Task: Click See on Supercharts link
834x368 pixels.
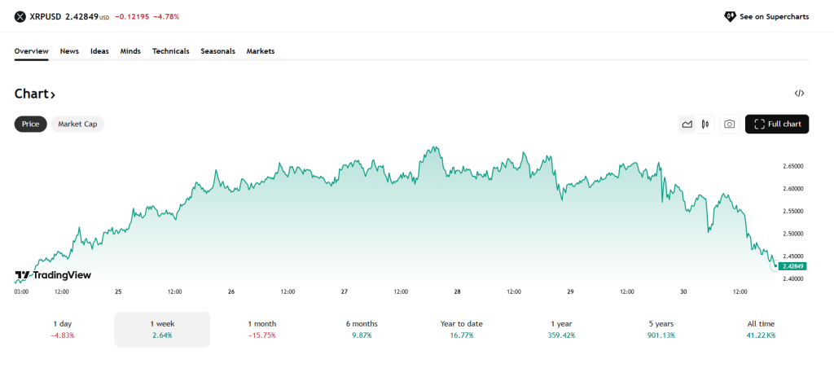Action: (x=774, y=16)
